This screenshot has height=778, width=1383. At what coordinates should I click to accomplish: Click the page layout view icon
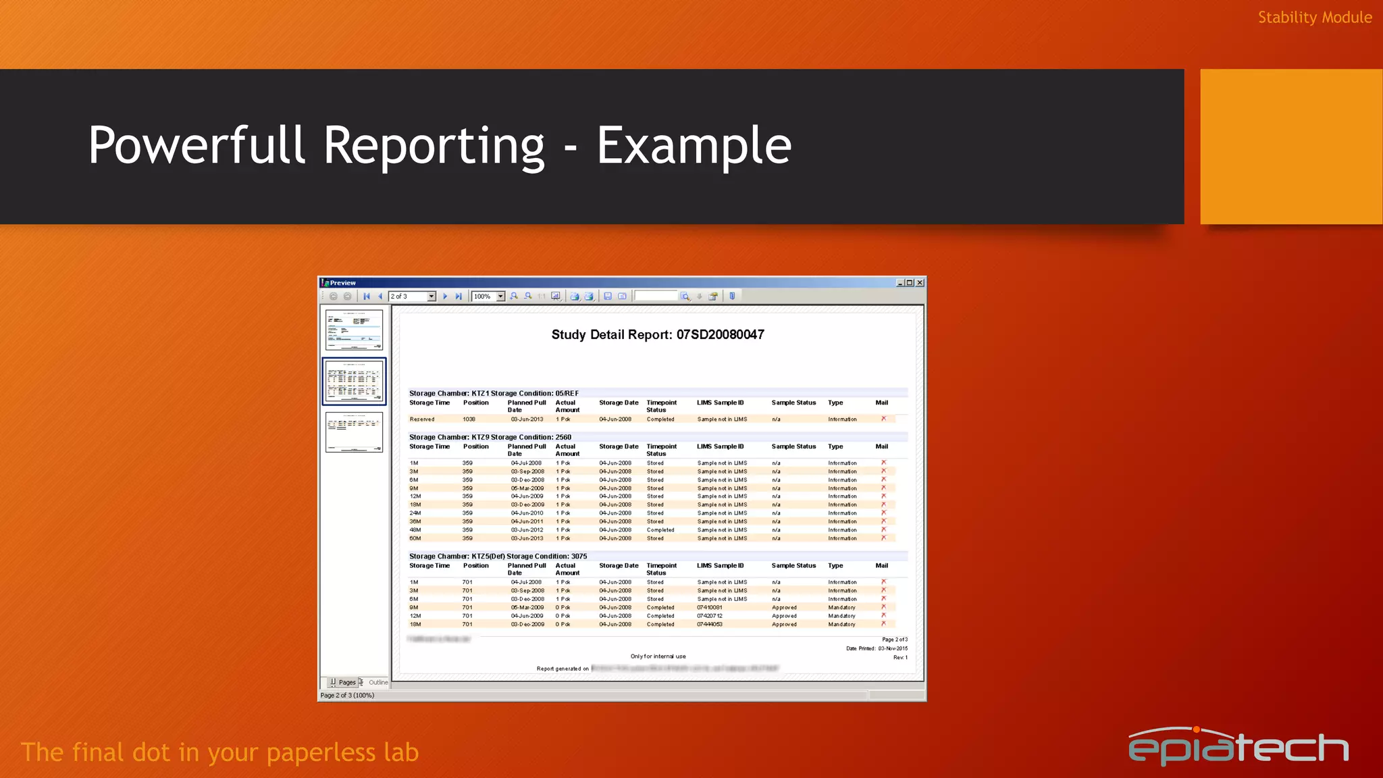(x=556, y=296)
